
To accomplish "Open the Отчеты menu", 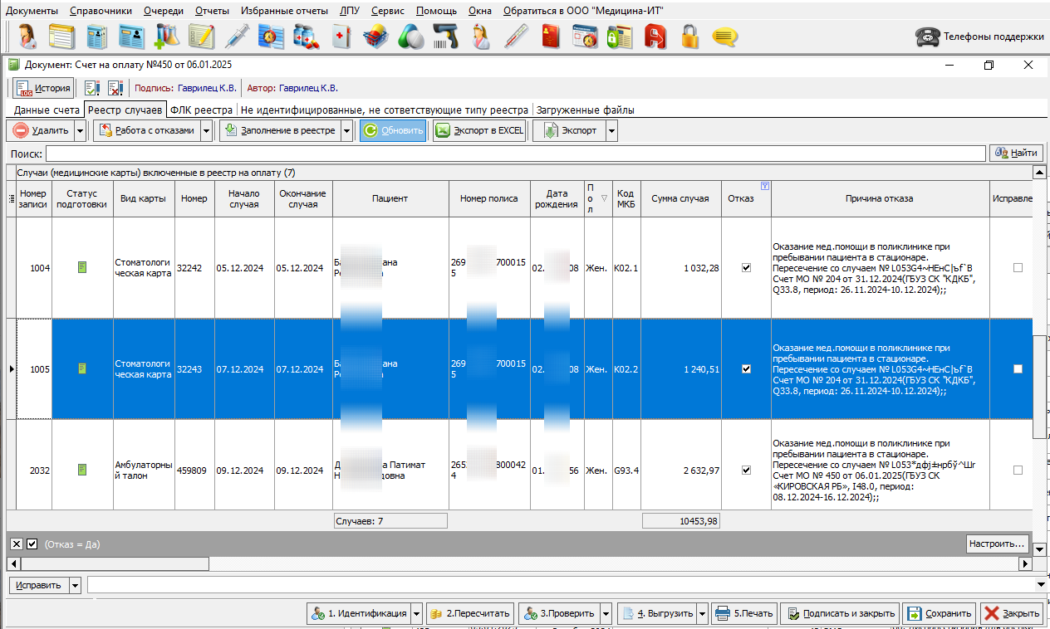I will click(x=213, y=11).
